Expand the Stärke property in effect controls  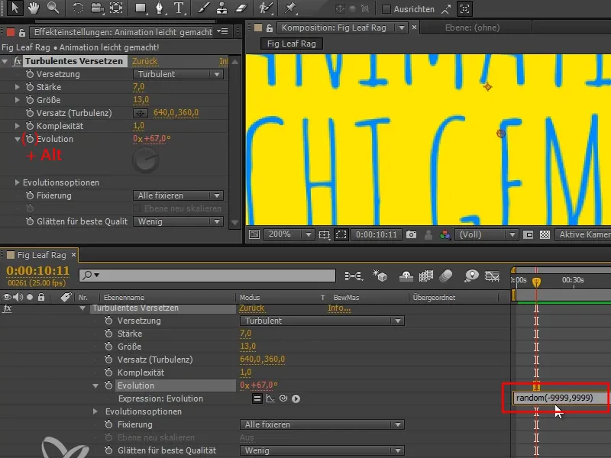[x=17, y=87]
